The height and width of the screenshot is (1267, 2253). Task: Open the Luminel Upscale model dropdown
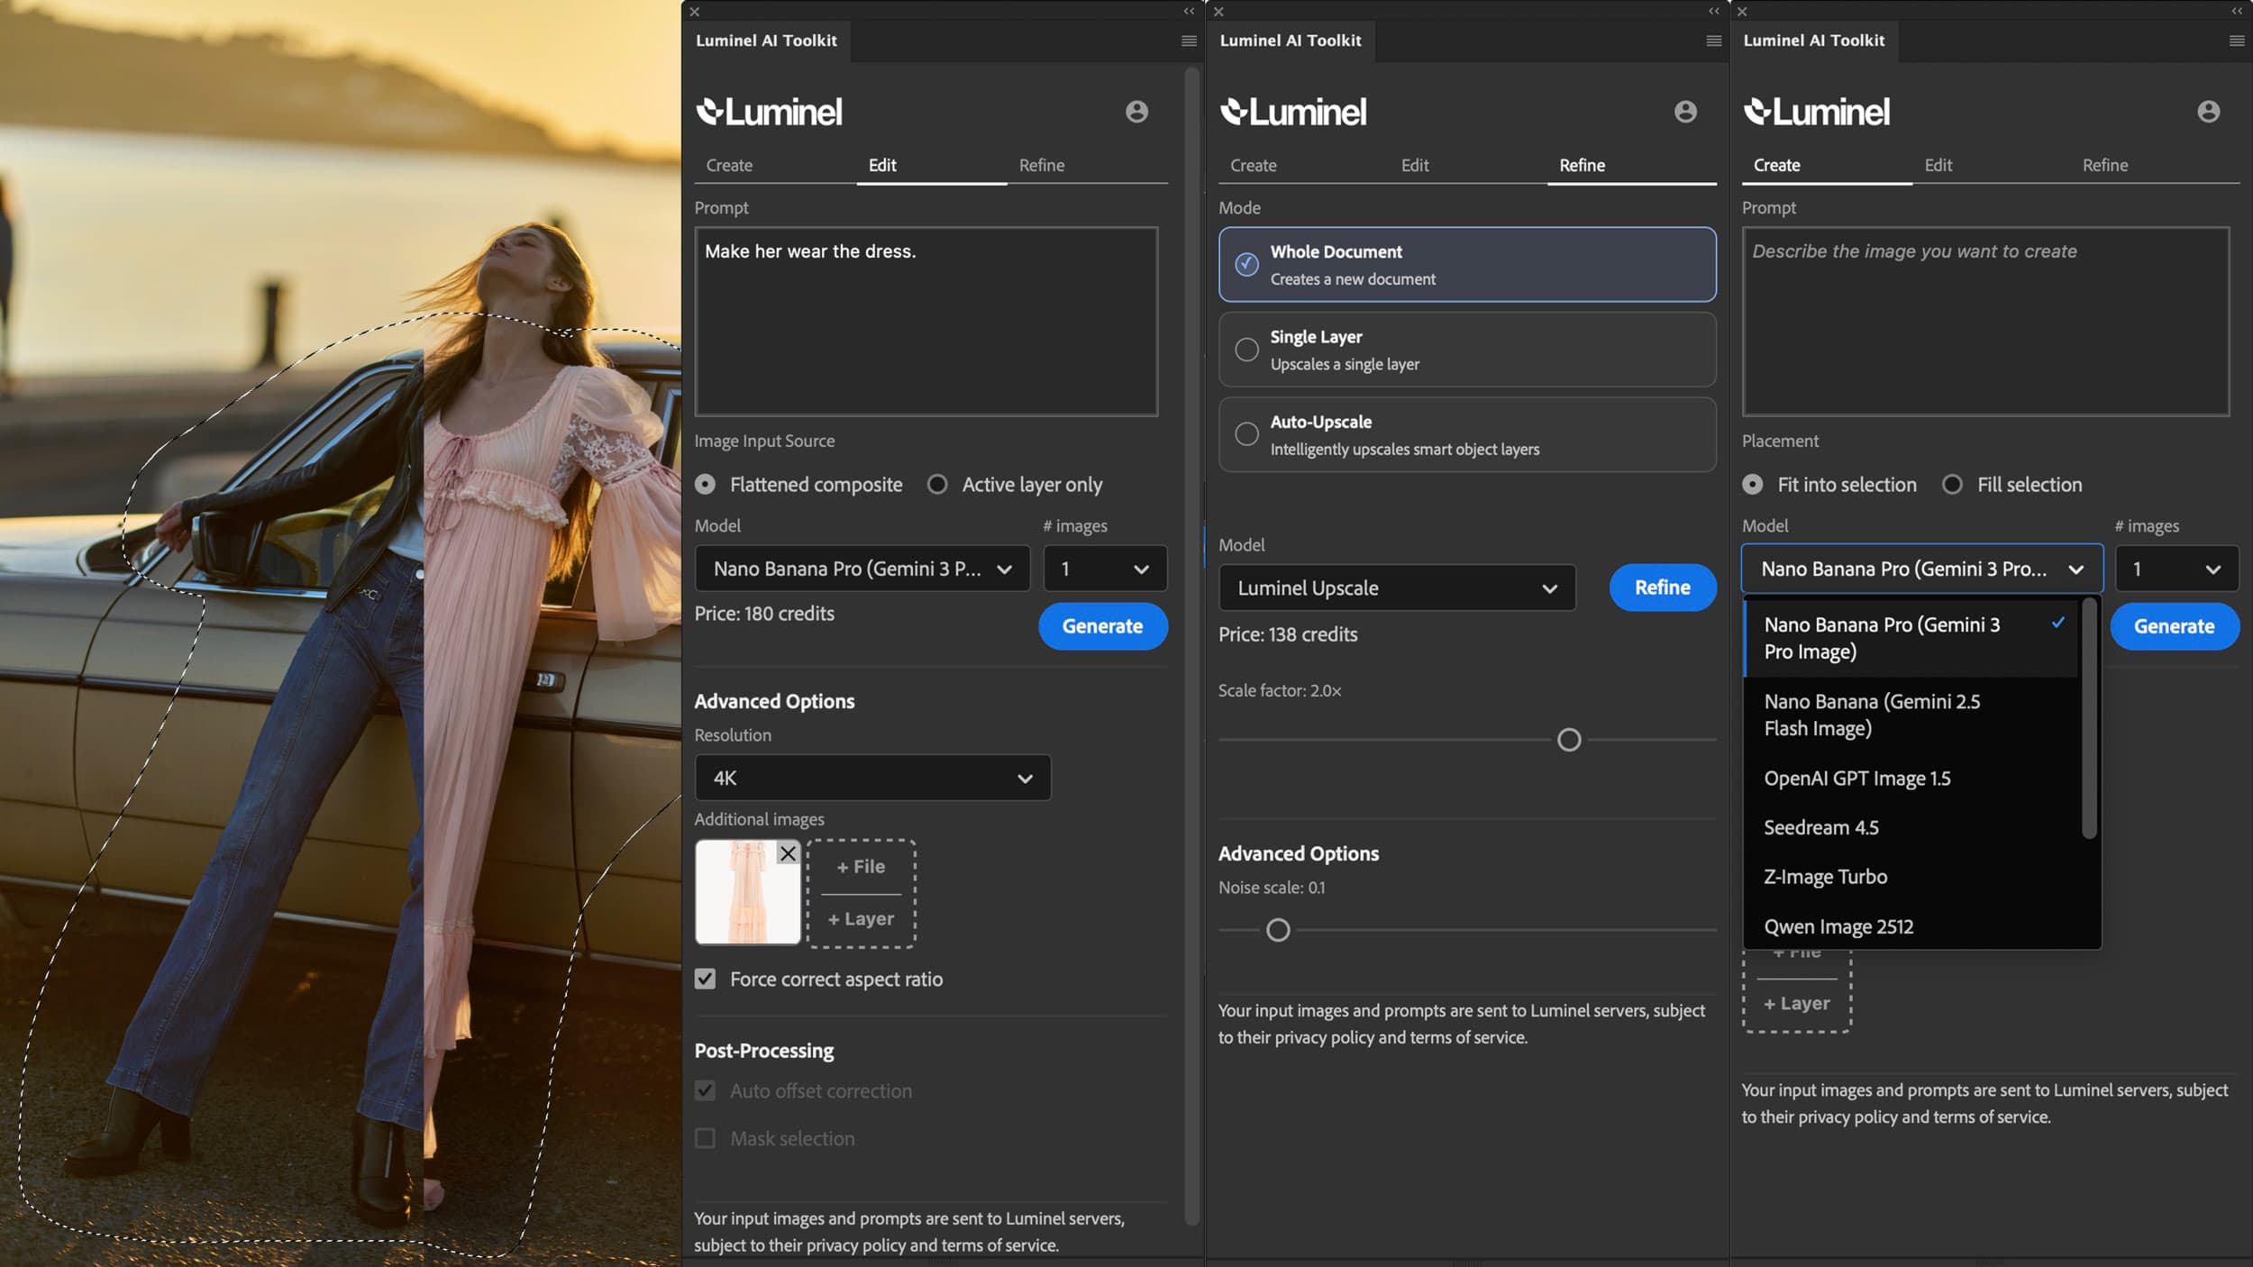1396,588
